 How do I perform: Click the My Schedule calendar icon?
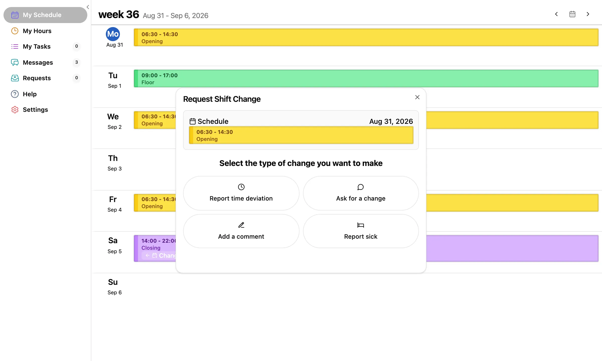tap(15, 15)
